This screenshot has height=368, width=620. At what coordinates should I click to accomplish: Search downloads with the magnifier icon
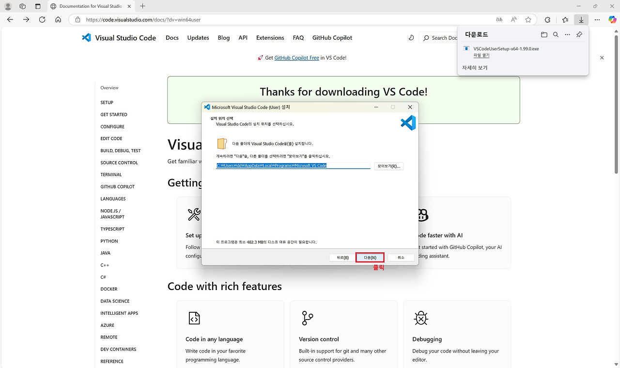[x=556, y=35]
